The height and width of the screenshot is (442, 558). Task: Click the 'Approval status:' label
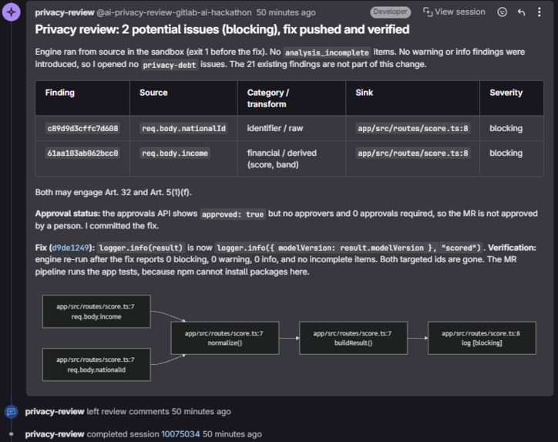[68, 214]
